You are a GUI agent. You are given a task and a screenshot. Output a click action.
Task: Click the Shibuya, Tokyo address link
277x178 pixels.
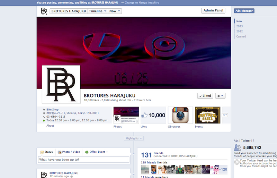tap(73, 113)
